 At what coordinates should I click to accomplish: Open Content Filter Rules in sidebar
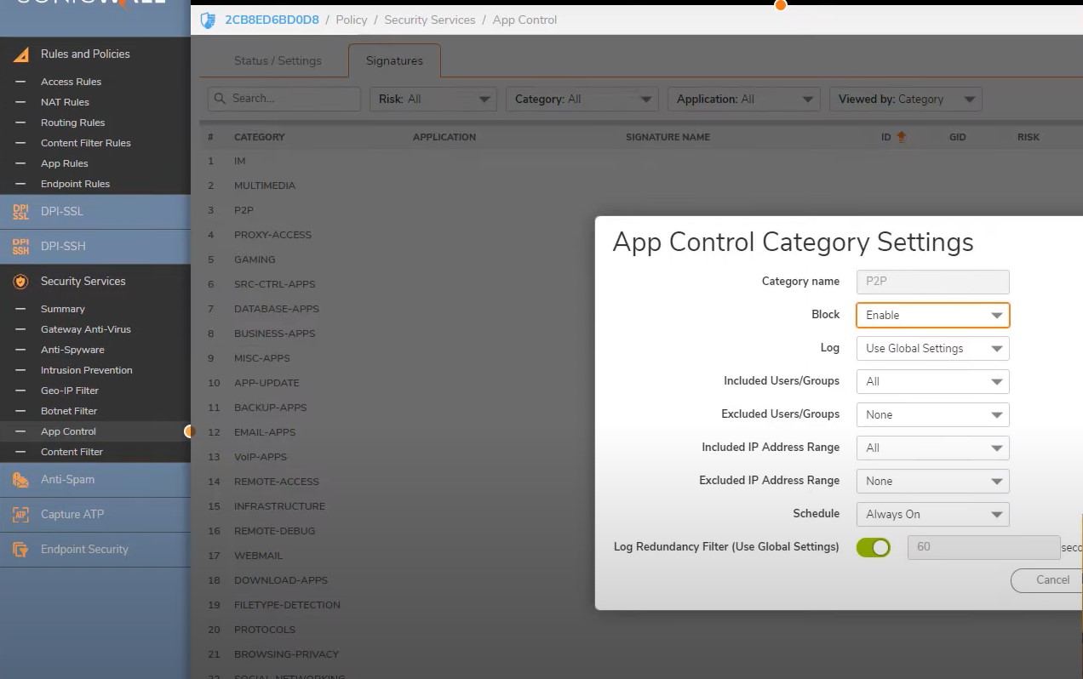(x=85, y=143)
